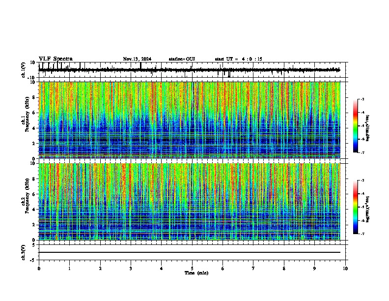Select the "Time (min)" axis title
The width and height of the screenshot is (389, 301).
pos(196,273)
